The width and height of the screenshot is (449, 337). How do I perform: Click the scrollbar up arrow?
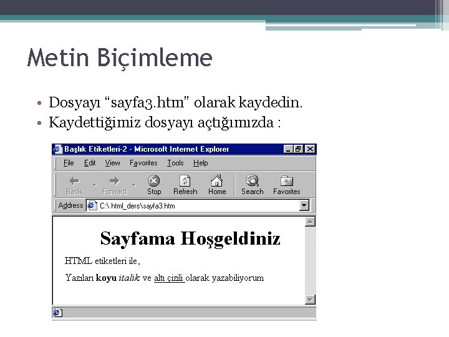point(310,222)
